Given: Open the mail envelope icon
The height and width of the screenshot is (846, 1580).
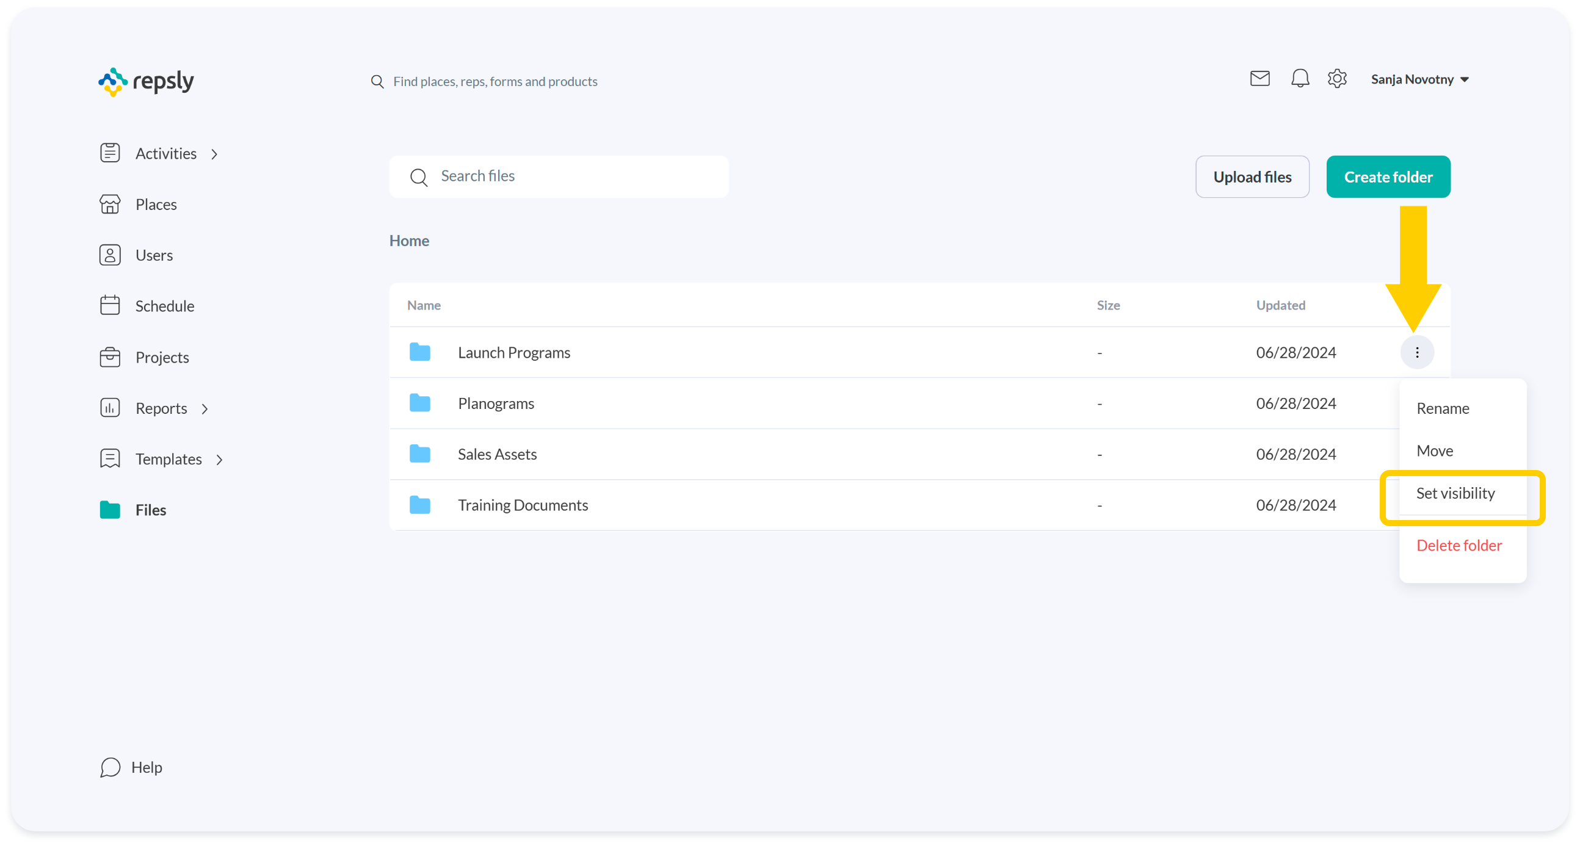Looking at the screenshot, I should (1259, 79).
